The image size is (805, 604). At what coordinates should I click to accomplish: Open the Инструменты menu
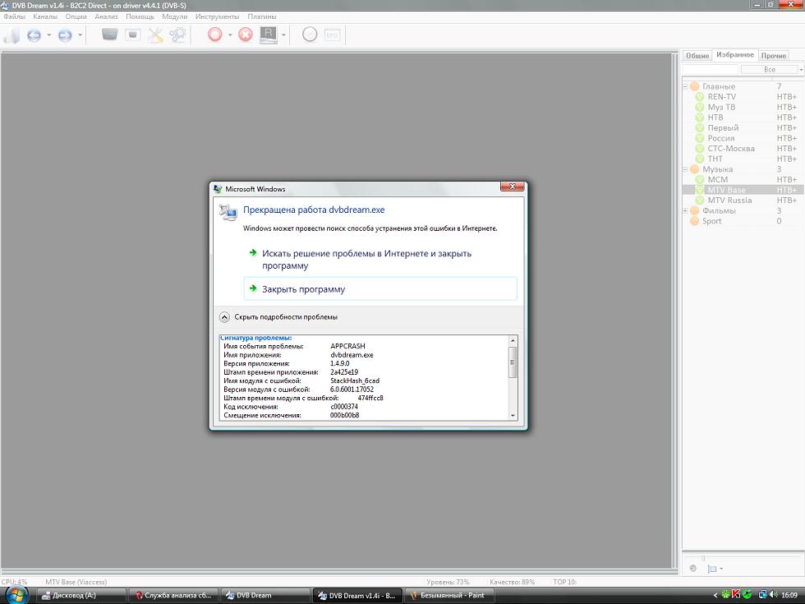(217, 16)
